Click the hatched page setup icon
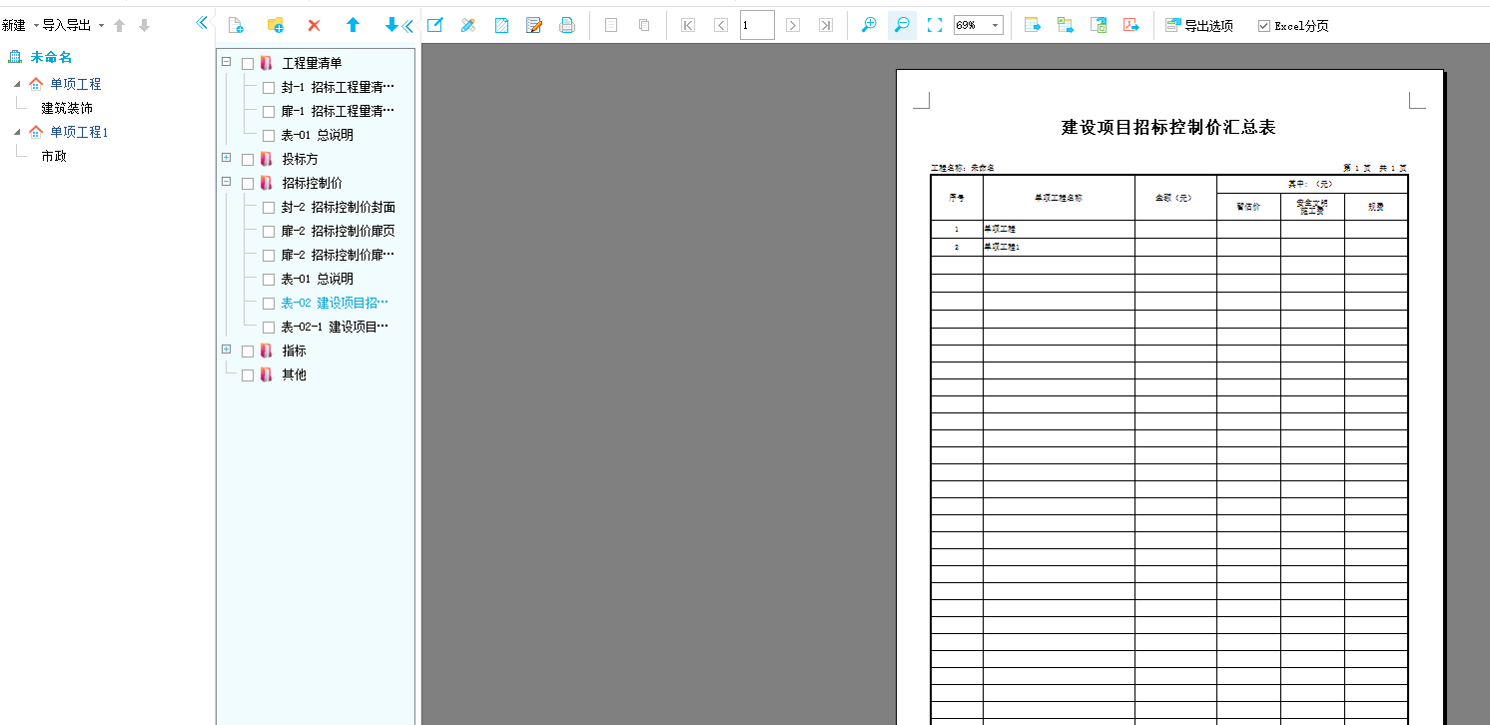The image size is (1490, 725). tap(501, 25)
